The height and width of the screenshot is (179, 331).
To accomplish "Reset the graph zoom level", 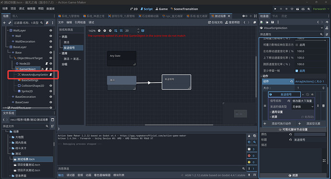I will click(105, 31).
